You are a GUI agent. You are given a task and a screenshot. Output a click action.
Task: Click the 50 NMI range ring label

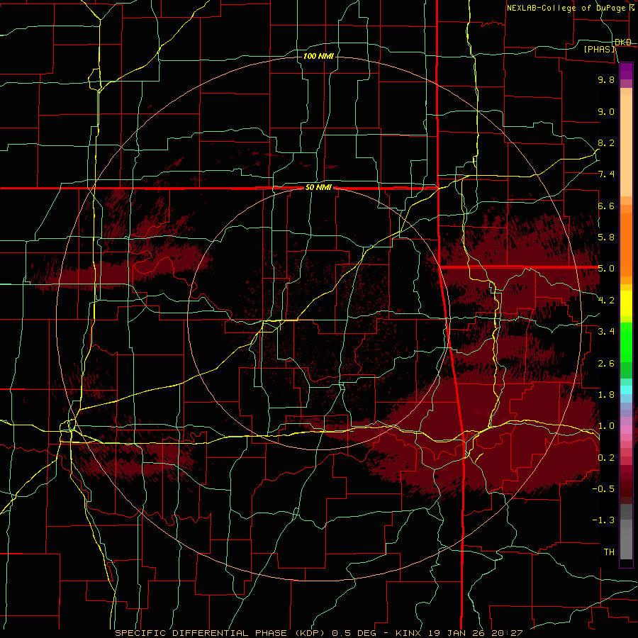click(x=318, y=188)
